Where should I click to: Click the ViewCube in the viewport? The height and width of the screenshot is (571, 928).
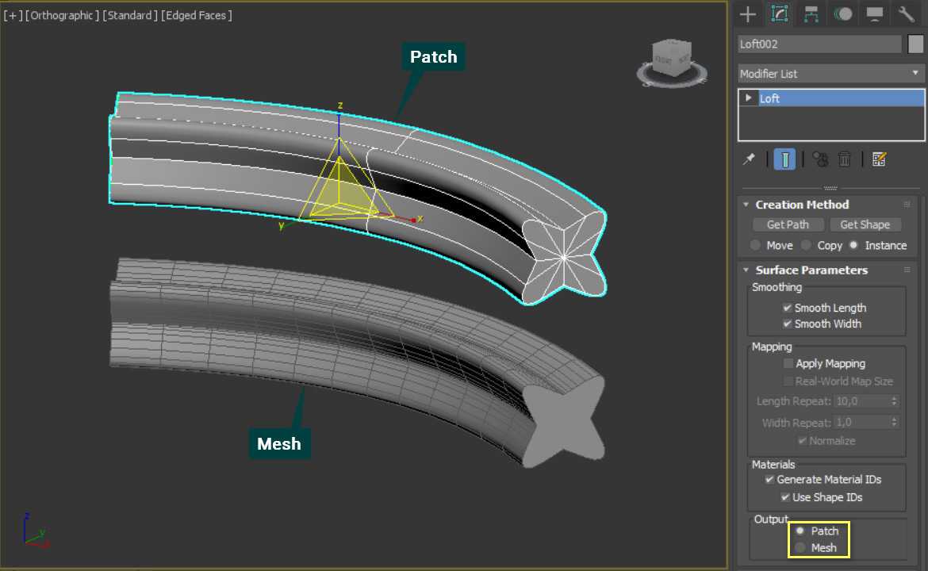[x=670, y=62]
